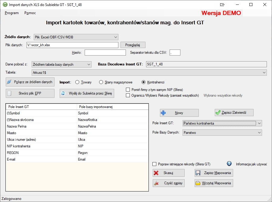Open the Pole Bazy Danych combo box
Viewport: 272px width, 202px height.
coord(222,133)
